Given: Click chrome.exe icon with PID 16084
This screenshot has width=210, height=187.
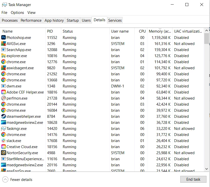Looking at the screenshot, I should click(4, 110).
